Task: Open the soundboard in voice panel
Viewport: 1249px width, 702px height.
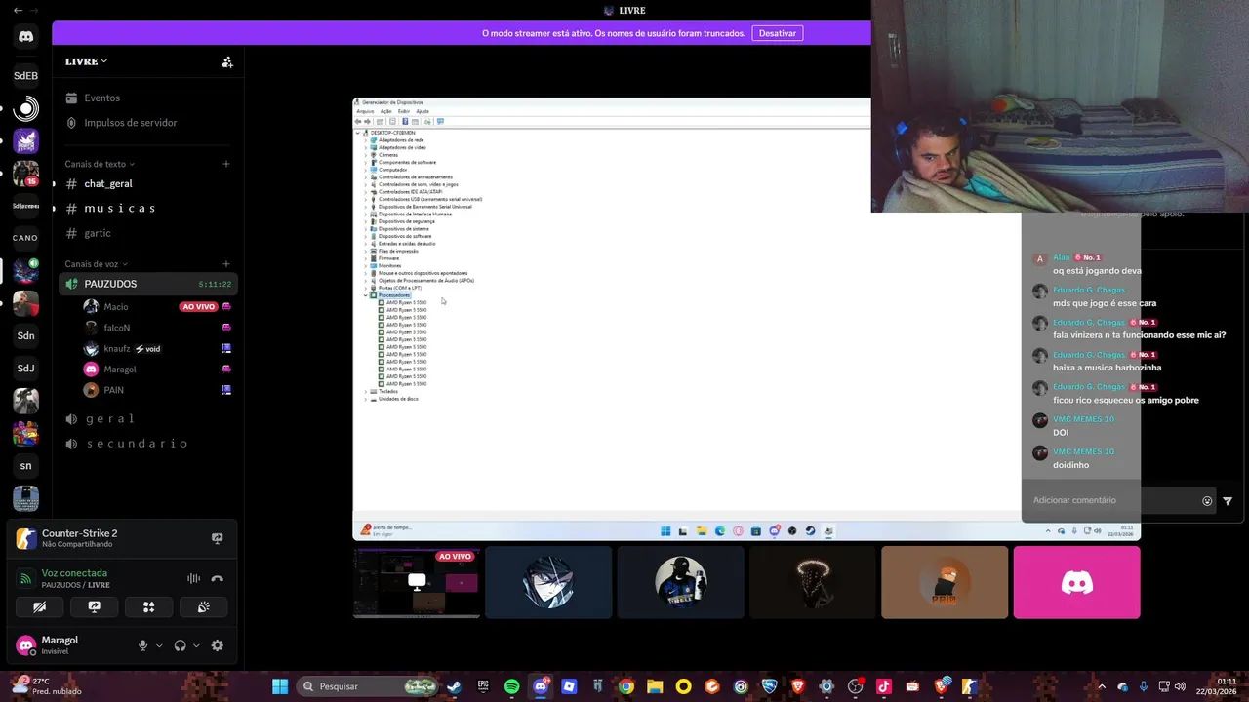Action: [x=203, y=606]
